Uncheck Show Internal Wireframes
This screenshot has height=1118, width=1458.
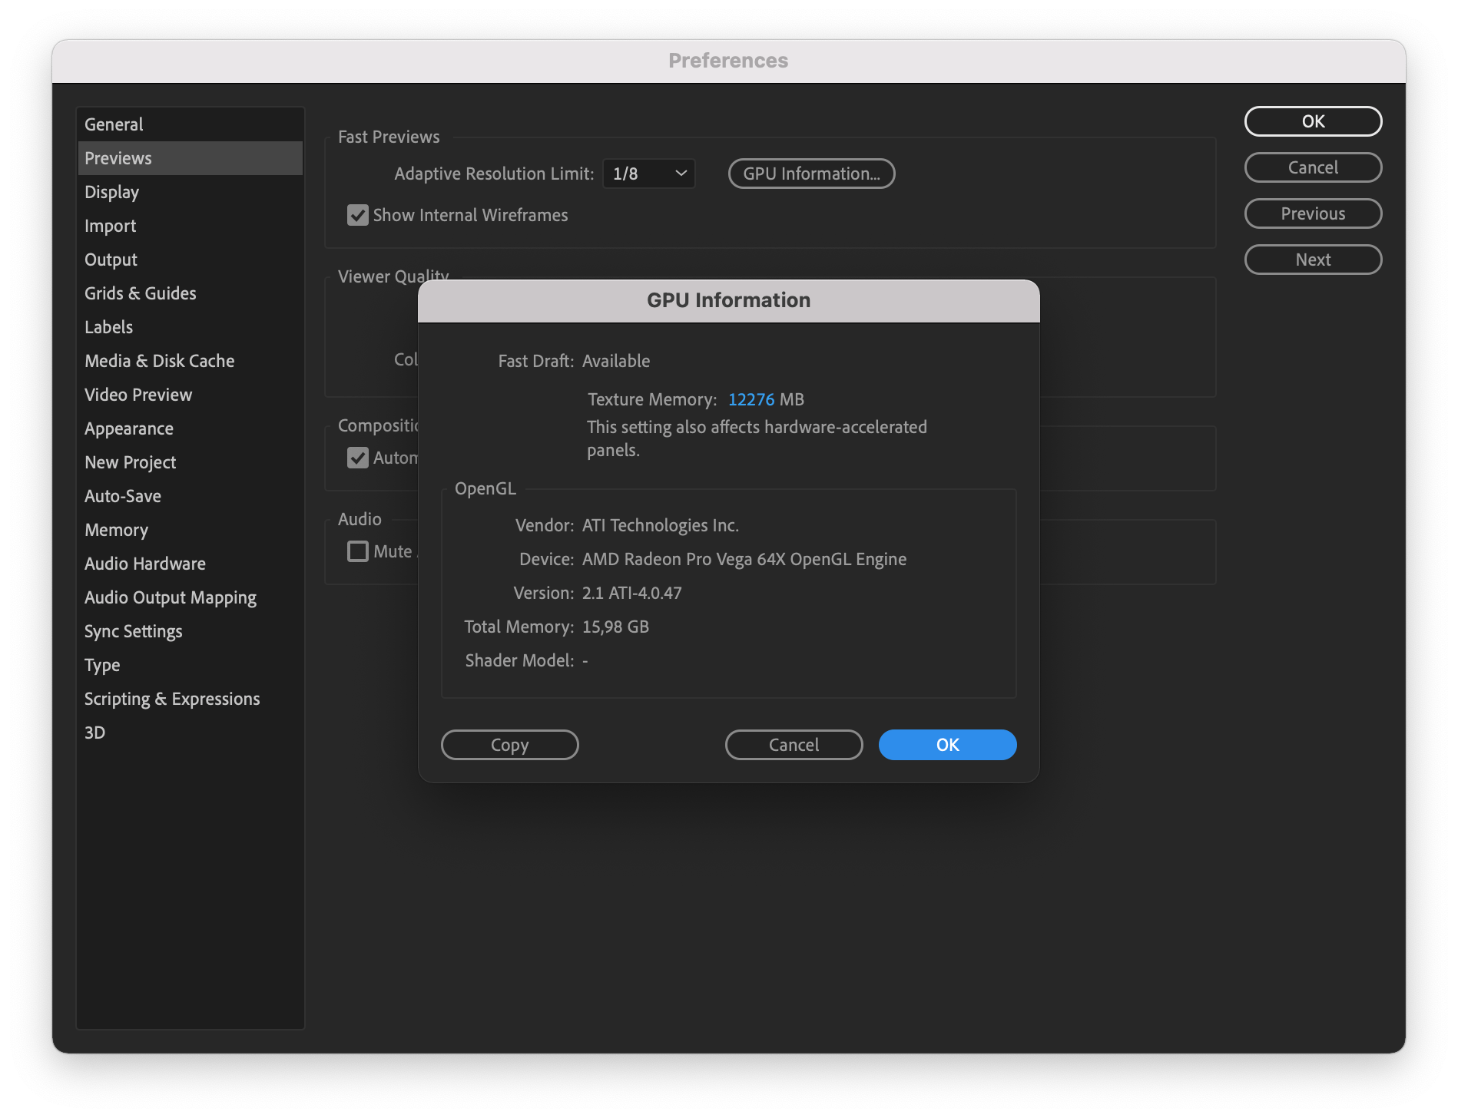click(357, 216)
